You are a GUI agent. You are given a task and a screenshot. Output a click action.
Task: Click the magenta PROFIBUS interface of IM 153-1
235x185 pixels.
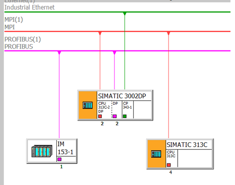(x=59, y=159)
